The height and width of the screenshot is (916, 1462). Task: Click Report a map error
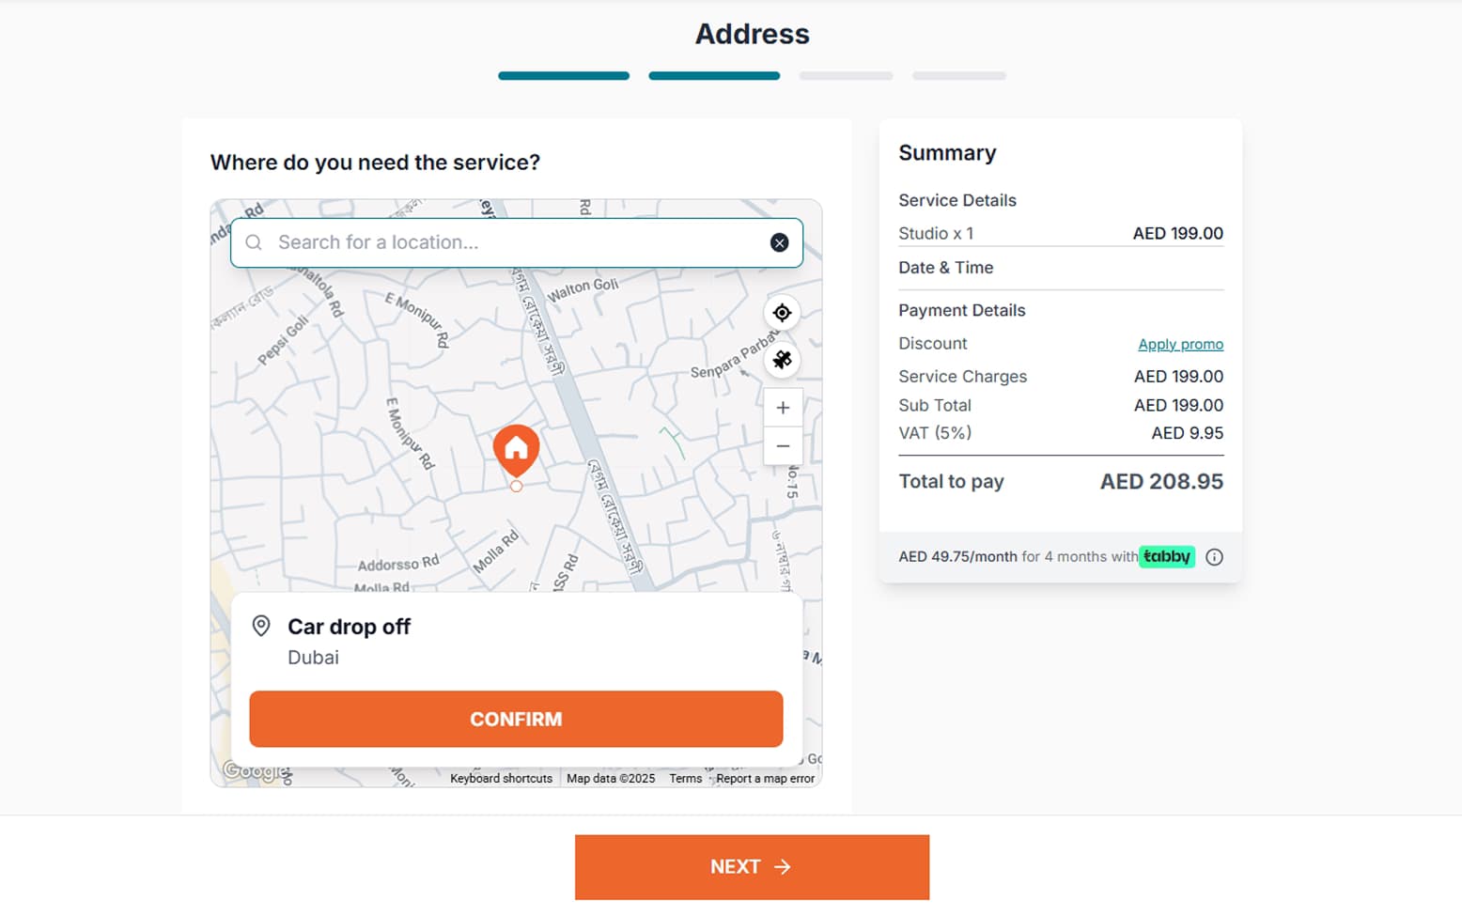(x=765, y=778)
